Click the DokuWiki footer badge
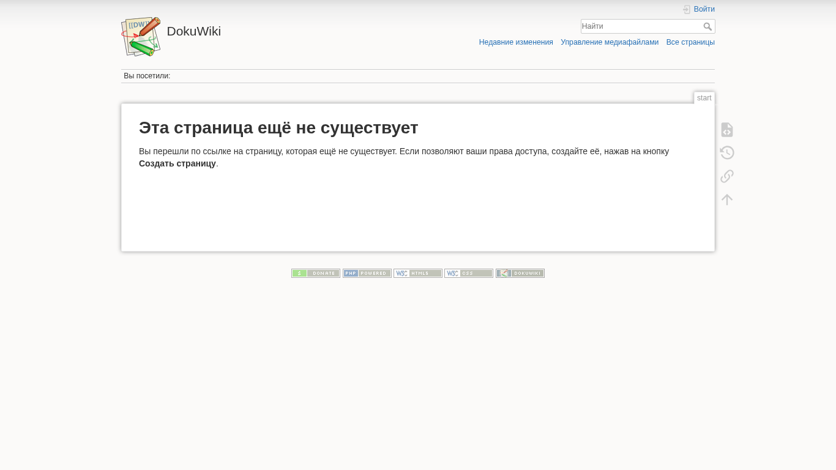836x470 pixels. (x=520, y=274)
